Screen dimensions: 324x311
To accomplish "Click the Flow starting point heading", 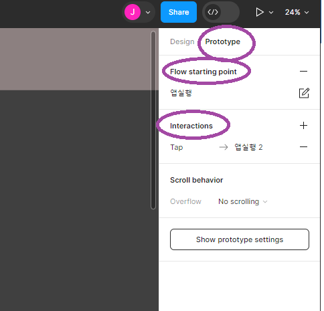I will [203, 72].
